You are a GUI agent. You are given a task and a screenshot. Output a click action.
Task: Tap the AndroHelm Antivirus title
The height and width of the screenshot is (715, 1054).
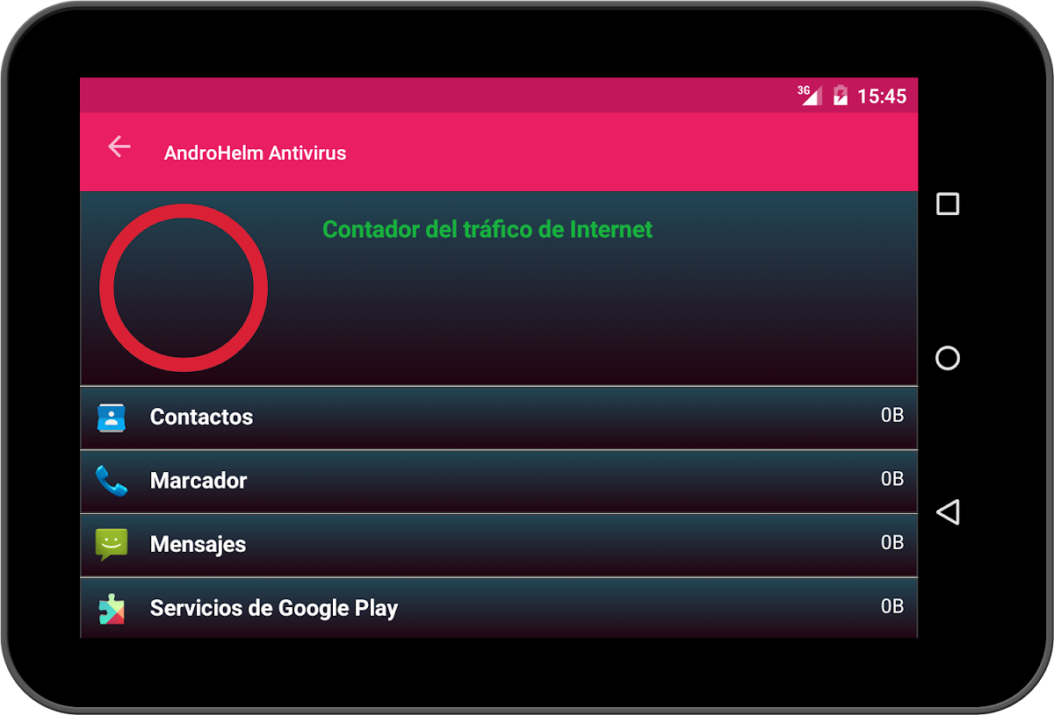256,153
